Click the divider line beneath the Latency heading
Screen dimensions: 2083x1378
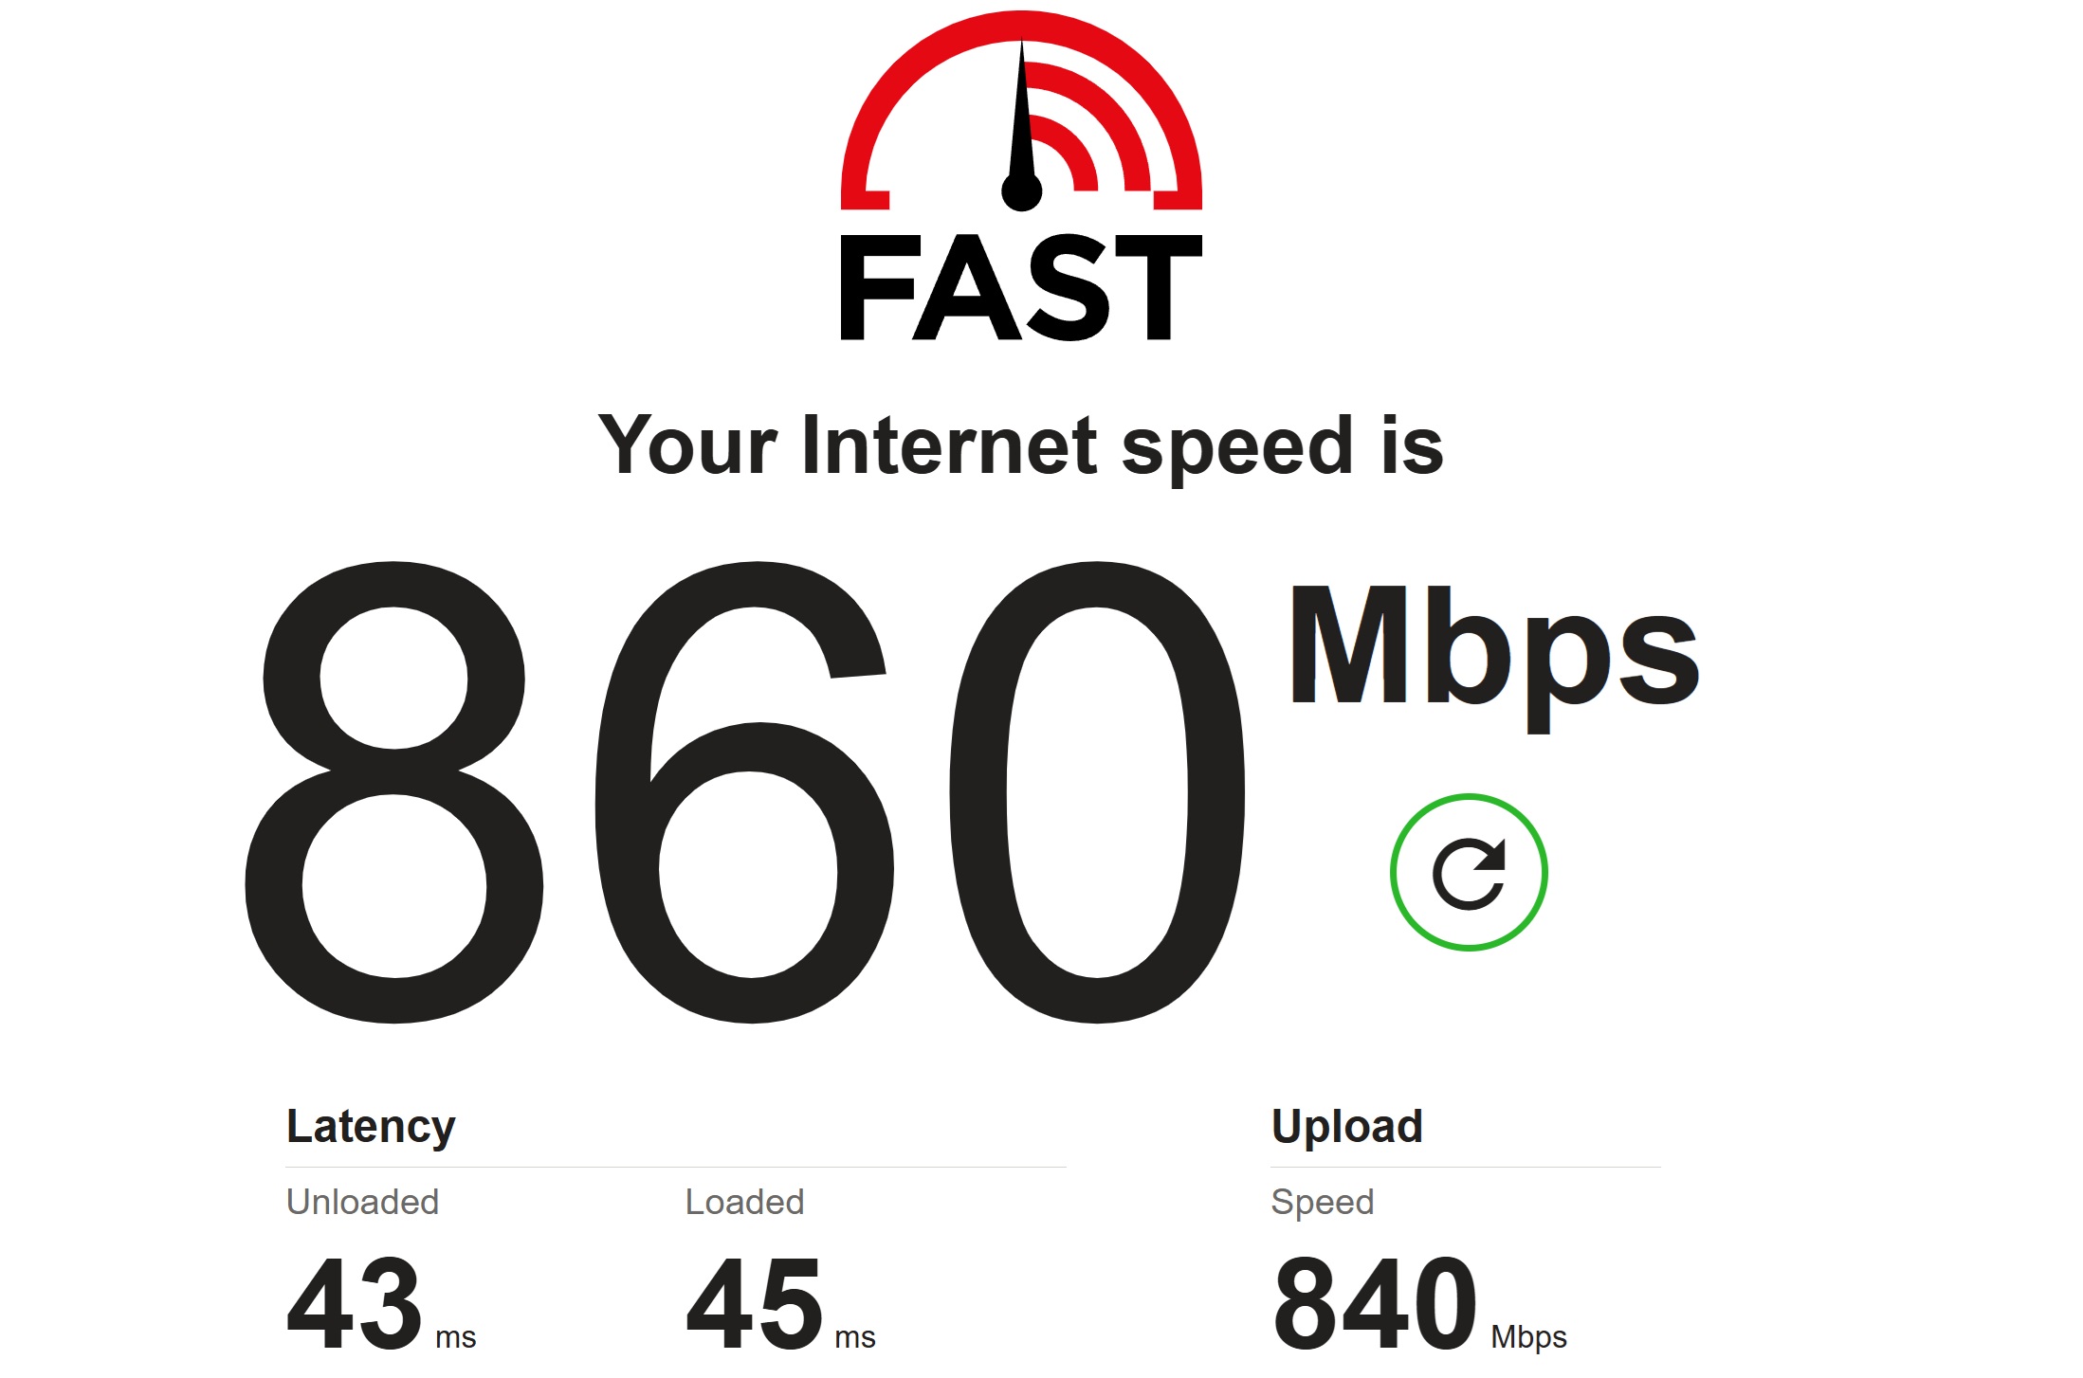tap(676, 1167)
